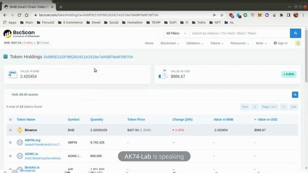This screenshot has height=173, width=308.
Task: Click the search by address input field
Action: [x=240, y=33]
